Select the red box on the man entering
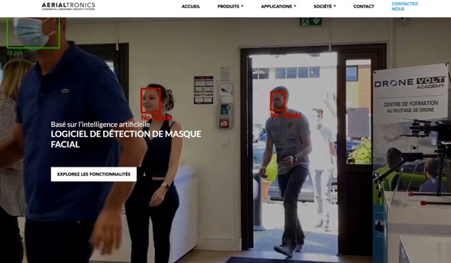The image size is (451, 263). coord(278,101)
